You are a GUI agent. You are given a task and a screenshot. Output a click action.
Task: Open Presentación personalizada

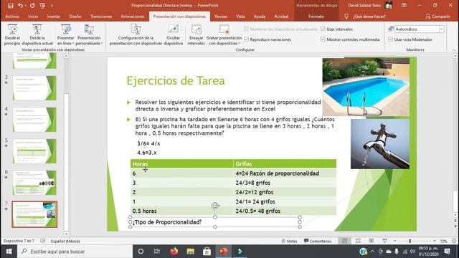click(x=89, y=35)
